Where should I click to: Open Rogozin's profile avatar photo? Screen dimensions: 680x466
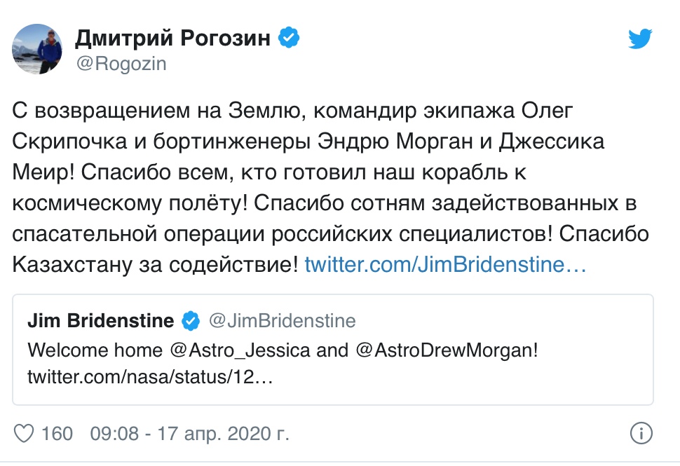[x=37, y=48]
